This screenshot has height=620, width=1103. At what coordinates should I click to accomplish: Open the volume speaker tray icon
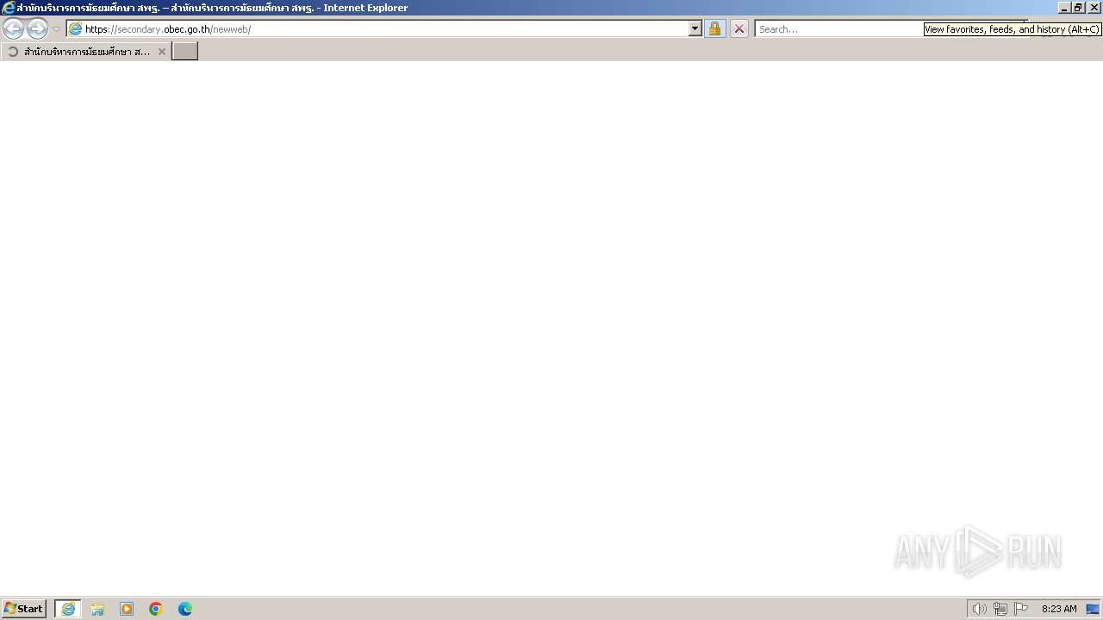point(979,609)
